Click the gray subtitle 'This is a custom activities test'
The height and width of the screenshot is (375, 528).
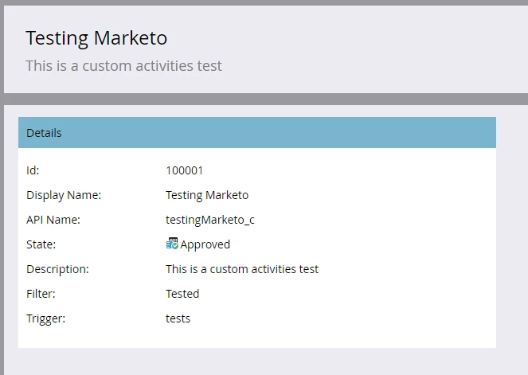tap(123, 65)
